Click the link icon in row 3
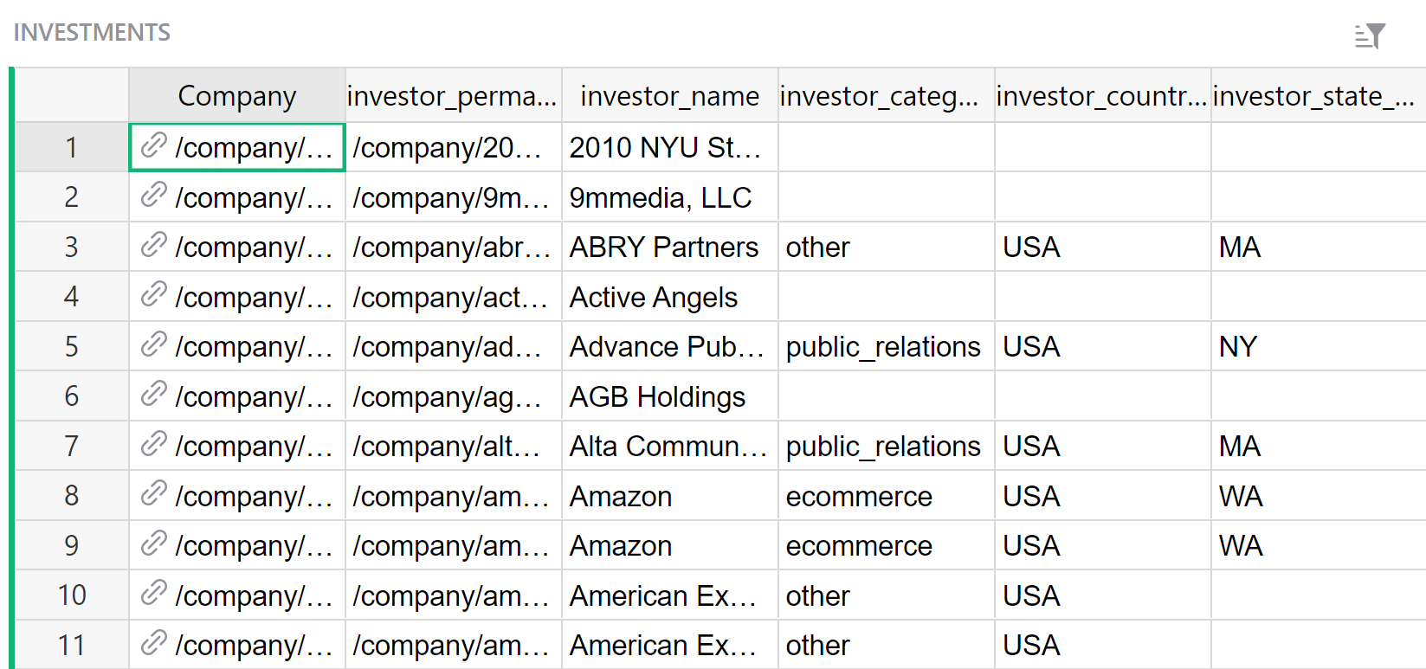Screen dimensions: 1426x669 coord(153,245)
